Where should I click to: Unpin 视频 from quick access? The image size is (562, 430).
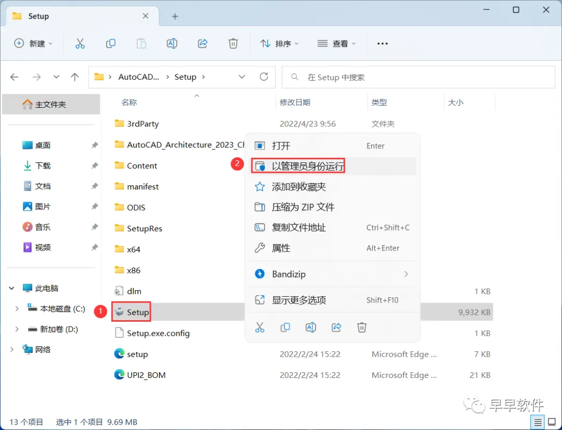click(x=94, y=247)
